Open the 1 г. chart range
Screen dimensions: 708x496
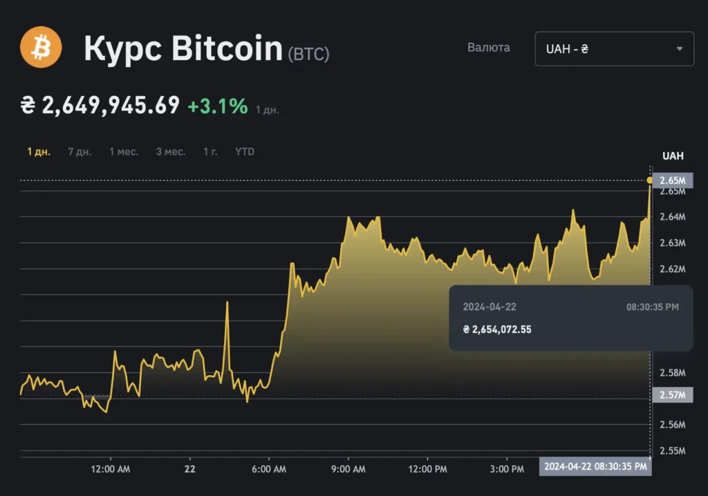tap(209, 151)
